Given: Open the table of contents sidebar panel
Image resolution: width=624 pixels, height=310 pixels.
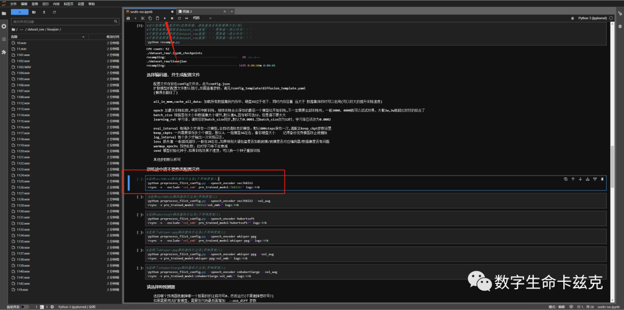Looking at the screenshot, I should 4,39.
